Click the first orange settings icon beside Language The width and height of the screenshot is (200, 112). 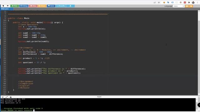pos(187,6)
